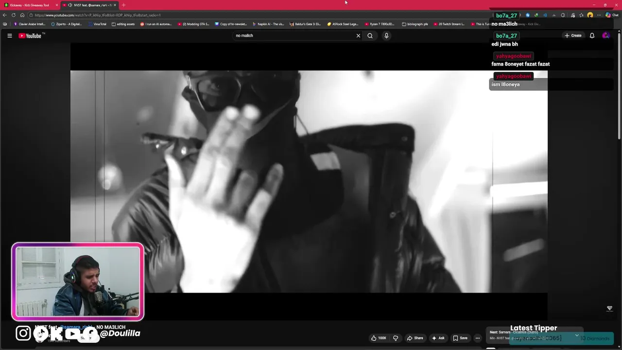The height and width of the screenshot is (350, 622).
Task: Open (2) Modding GTA S... bookmark
Action: point(193,24)
